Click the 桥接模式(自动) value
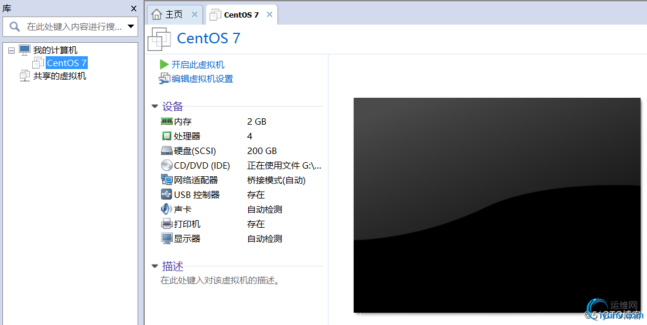The width and height of the screenshot is (647, 325). coord(276,180)
